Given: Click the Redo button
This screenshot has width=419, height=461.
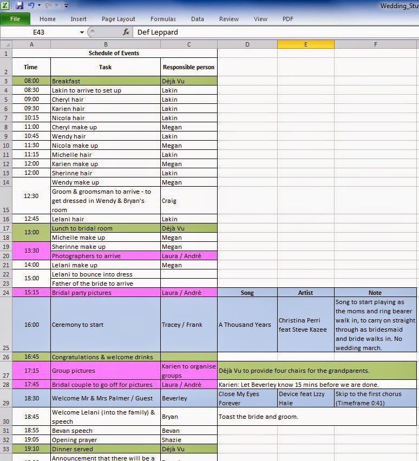Looking at the screenshot, I should [49, 5].
